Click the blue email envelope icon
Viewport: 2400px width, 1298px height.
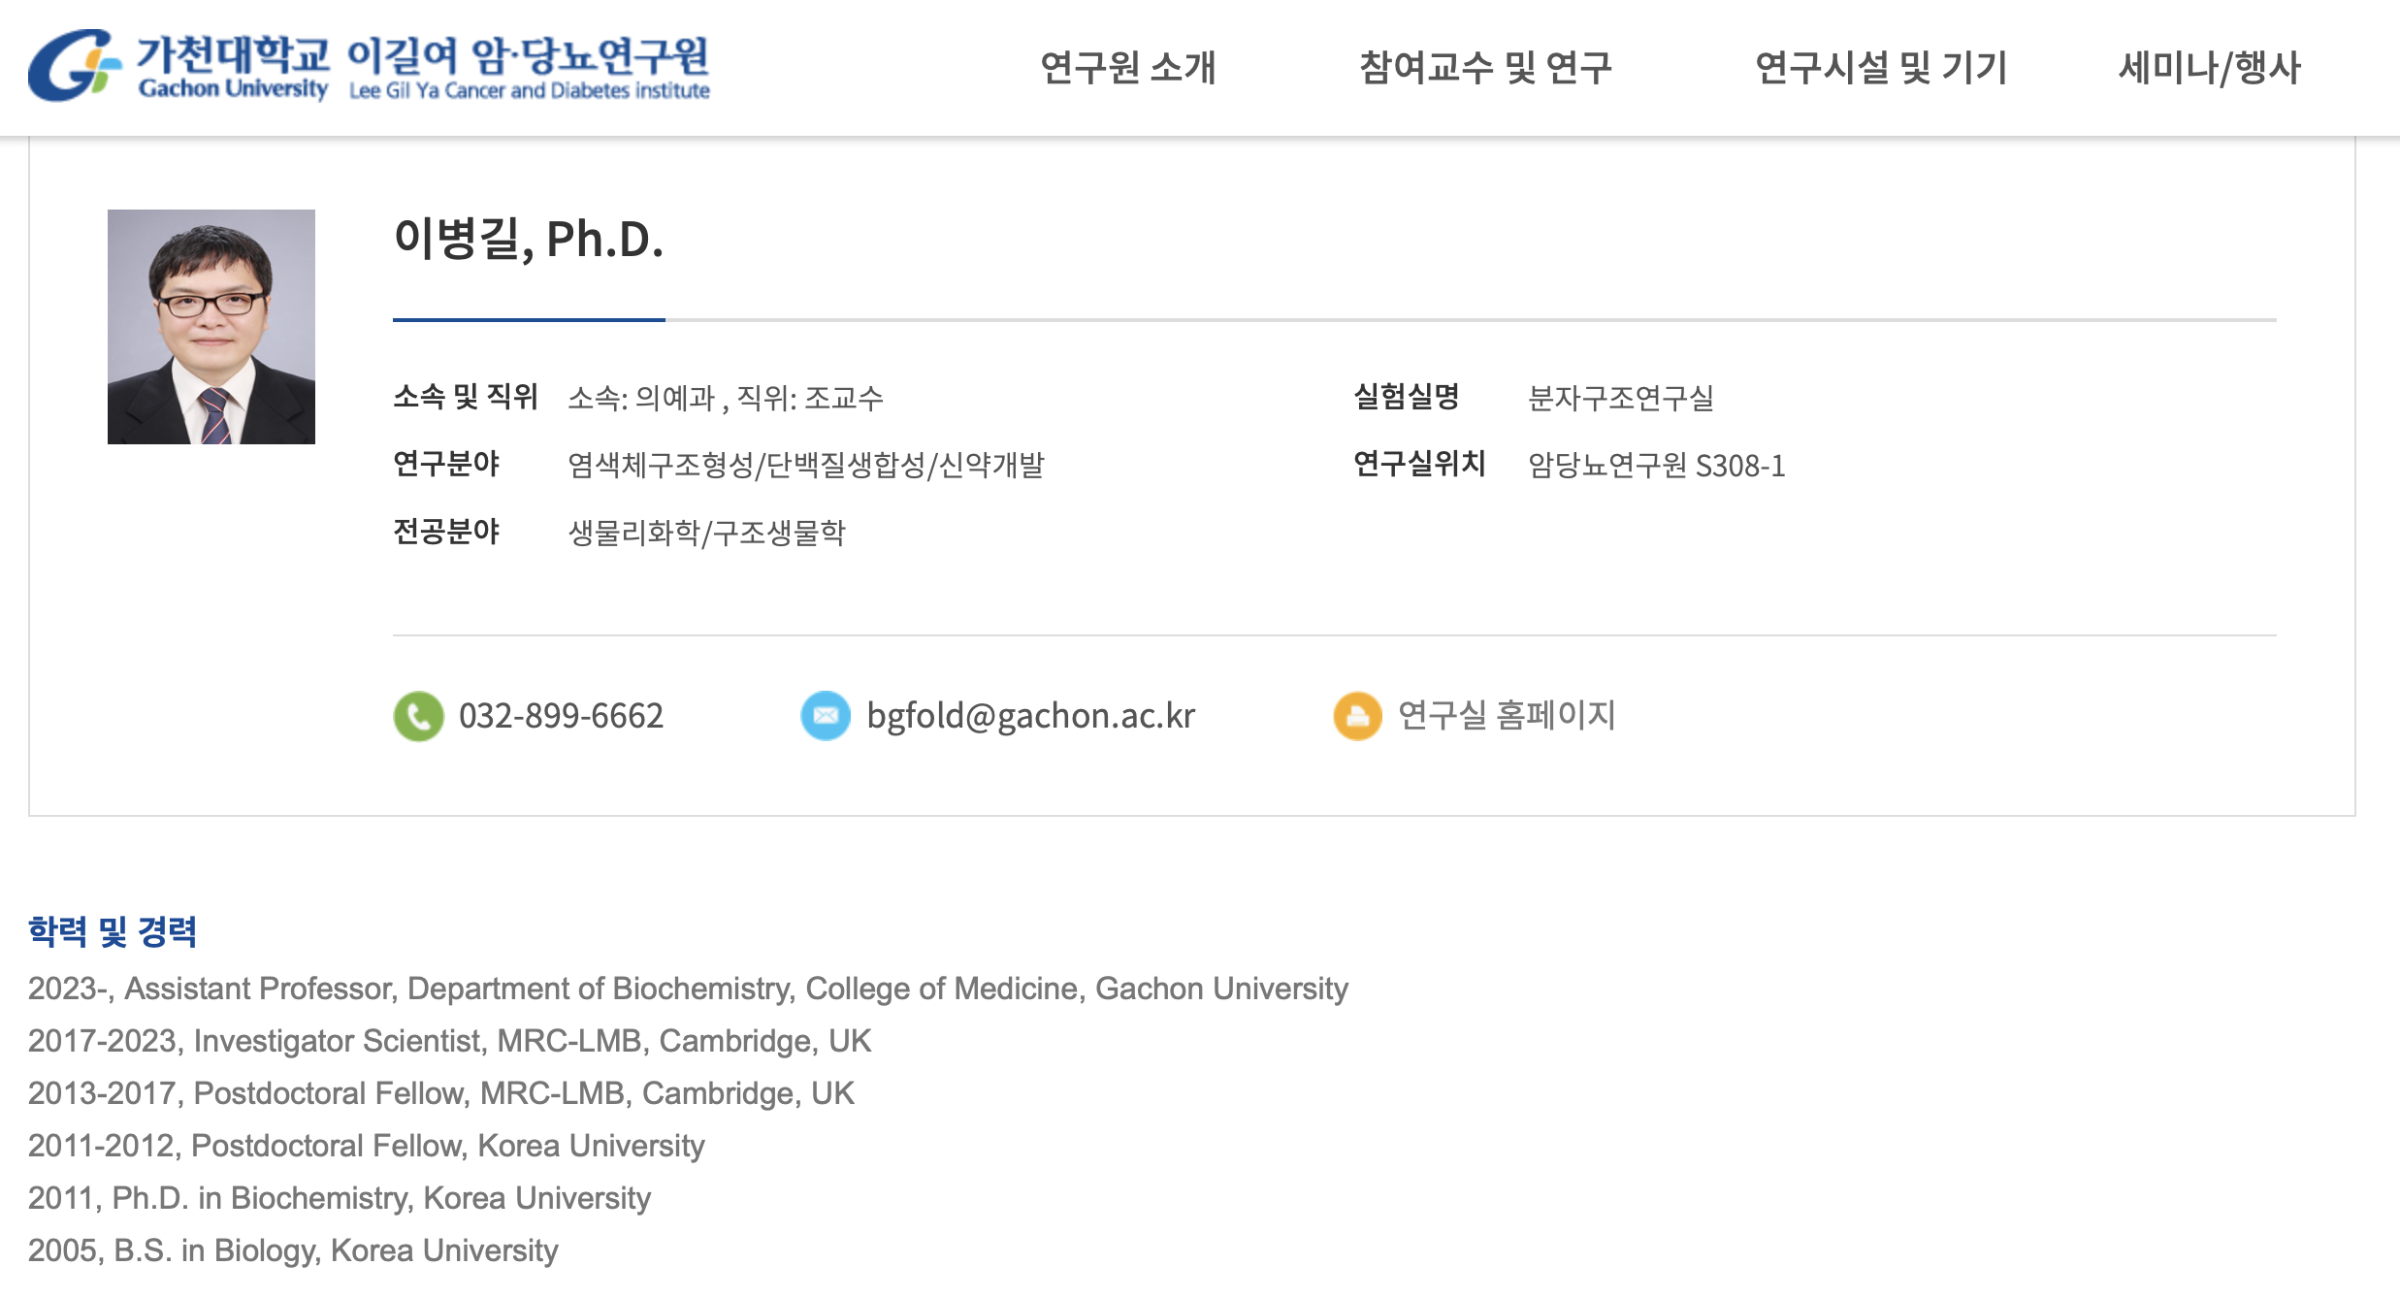pyautogui.click(x=826, y=716)
